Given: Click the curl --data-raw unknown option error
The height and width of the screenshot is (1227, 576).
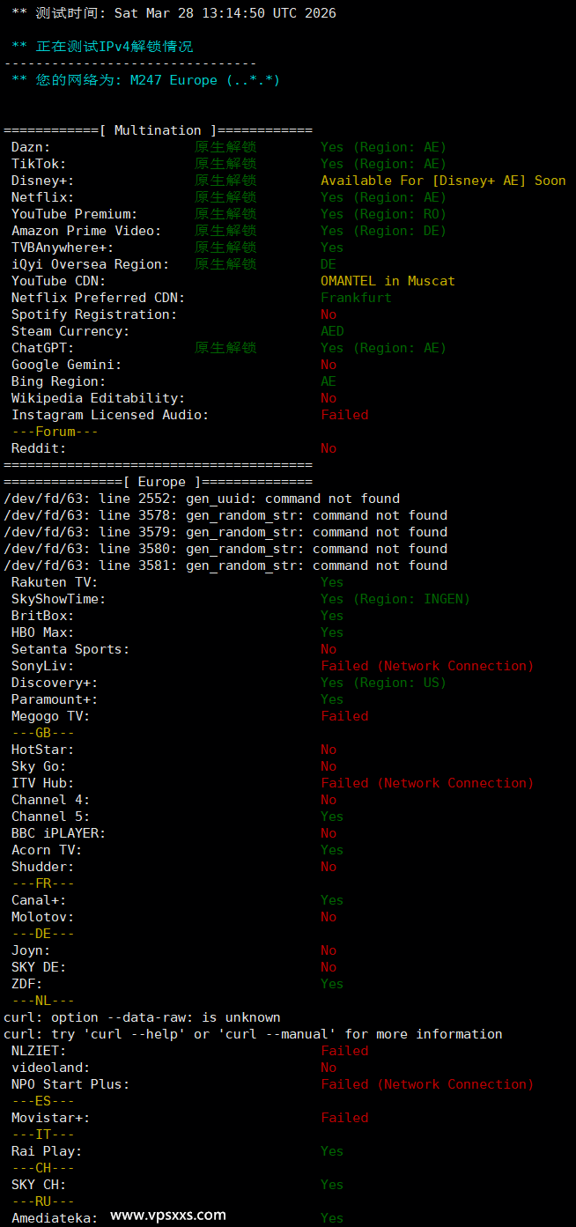Looking at the screenshot, I should (x=142, y=1017).
